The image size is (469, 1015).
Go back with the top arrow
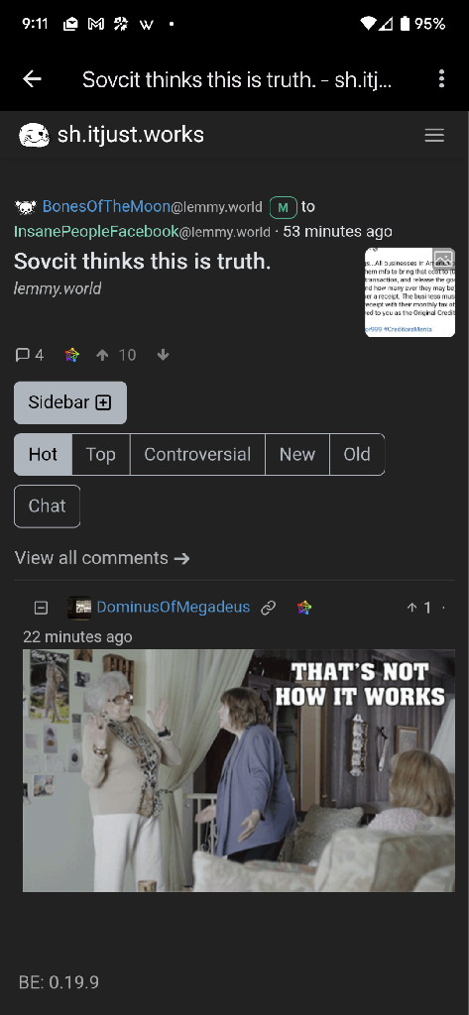coord(32,79)
